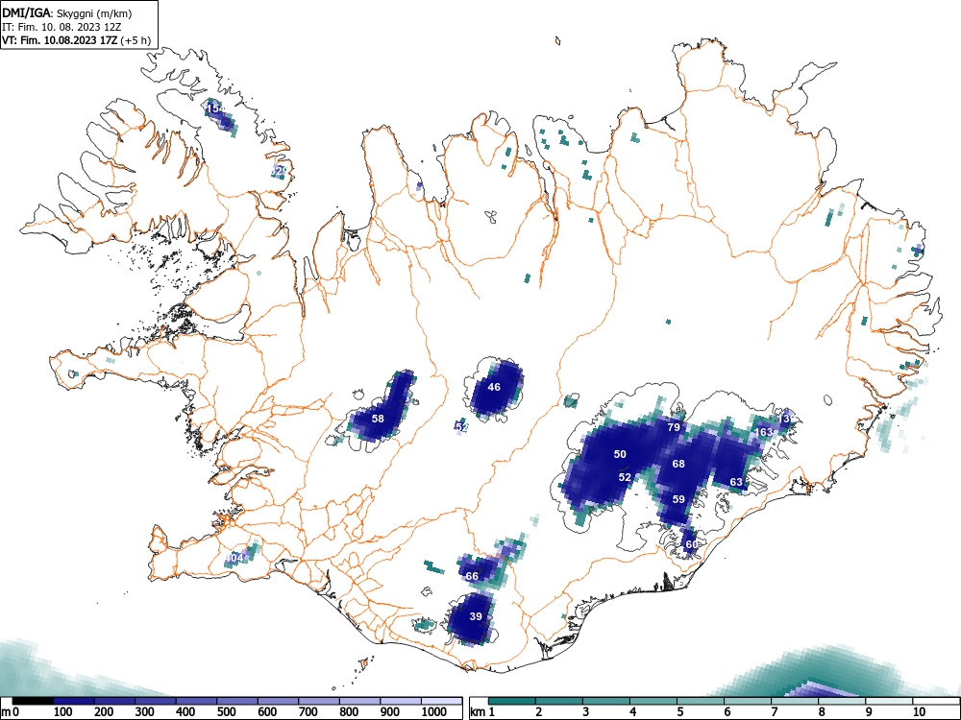Click the "59" visibility value on the map
The height and width of the screenshot is (720, 961).
click(678, 499)
